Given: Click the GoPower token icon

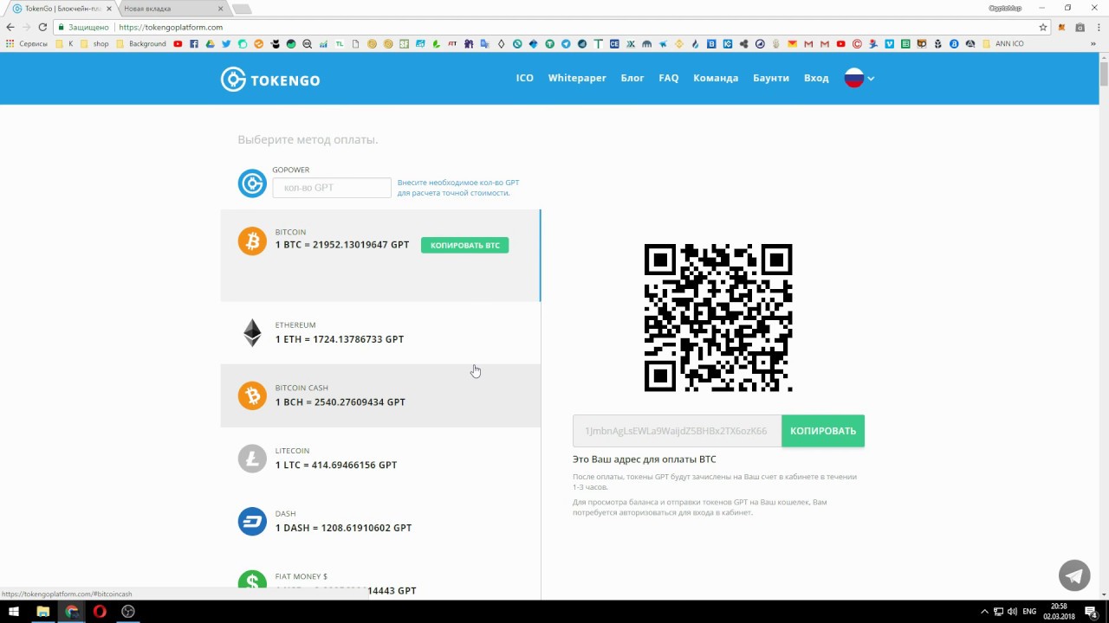Looking at the screenshot, I should point(252,183).
